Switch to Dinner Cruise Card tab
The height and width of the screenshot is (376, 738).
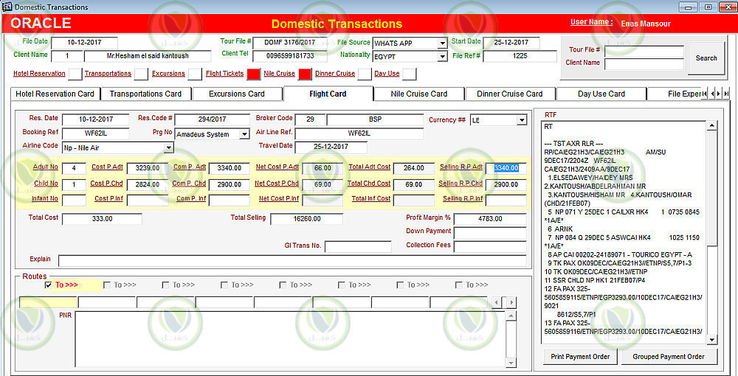click(510, 94)
